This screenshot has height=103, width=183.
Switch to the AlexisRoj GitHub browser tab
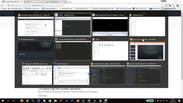12,2
